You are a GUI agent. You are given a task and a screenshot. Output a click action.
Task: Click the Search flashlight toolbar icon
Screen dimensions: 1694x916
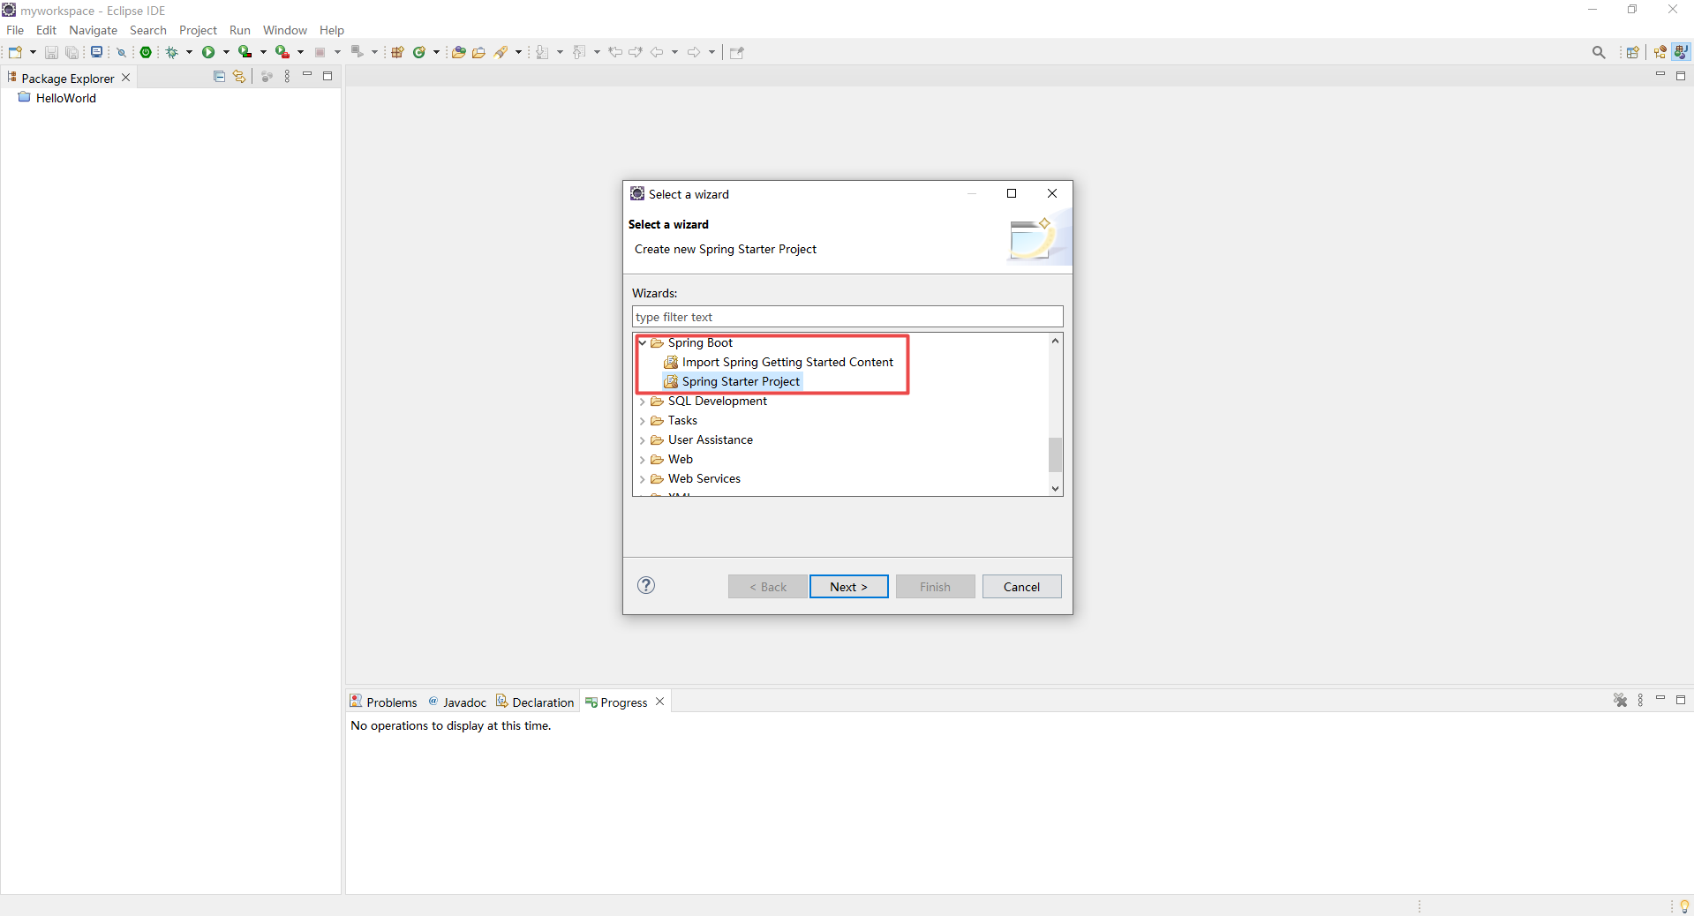[x=501, y=52]
